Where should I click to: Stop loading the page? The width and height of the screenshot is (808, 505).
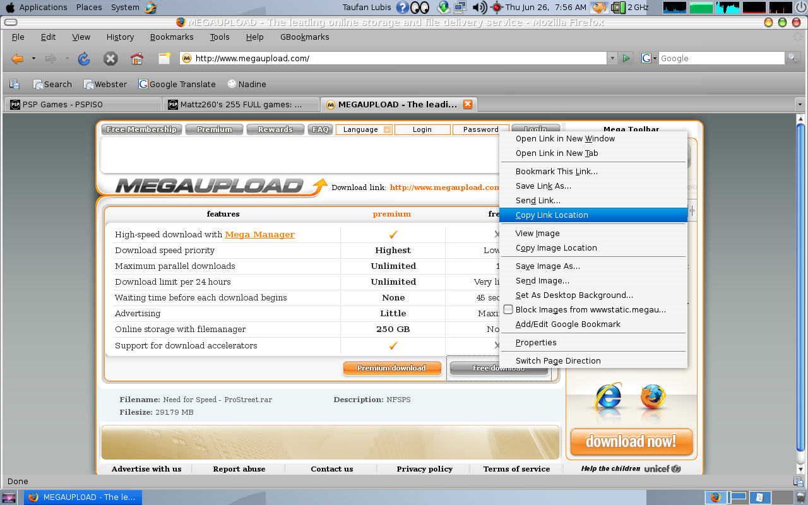tap(110, 59)
